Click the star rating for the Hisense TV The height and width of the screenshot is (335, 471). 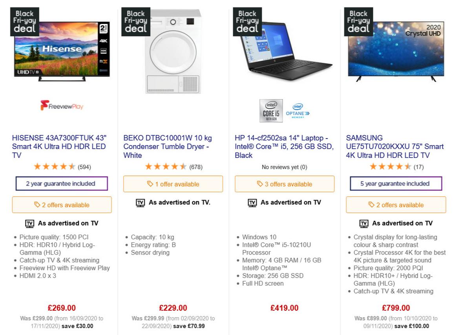click(55, 167)
